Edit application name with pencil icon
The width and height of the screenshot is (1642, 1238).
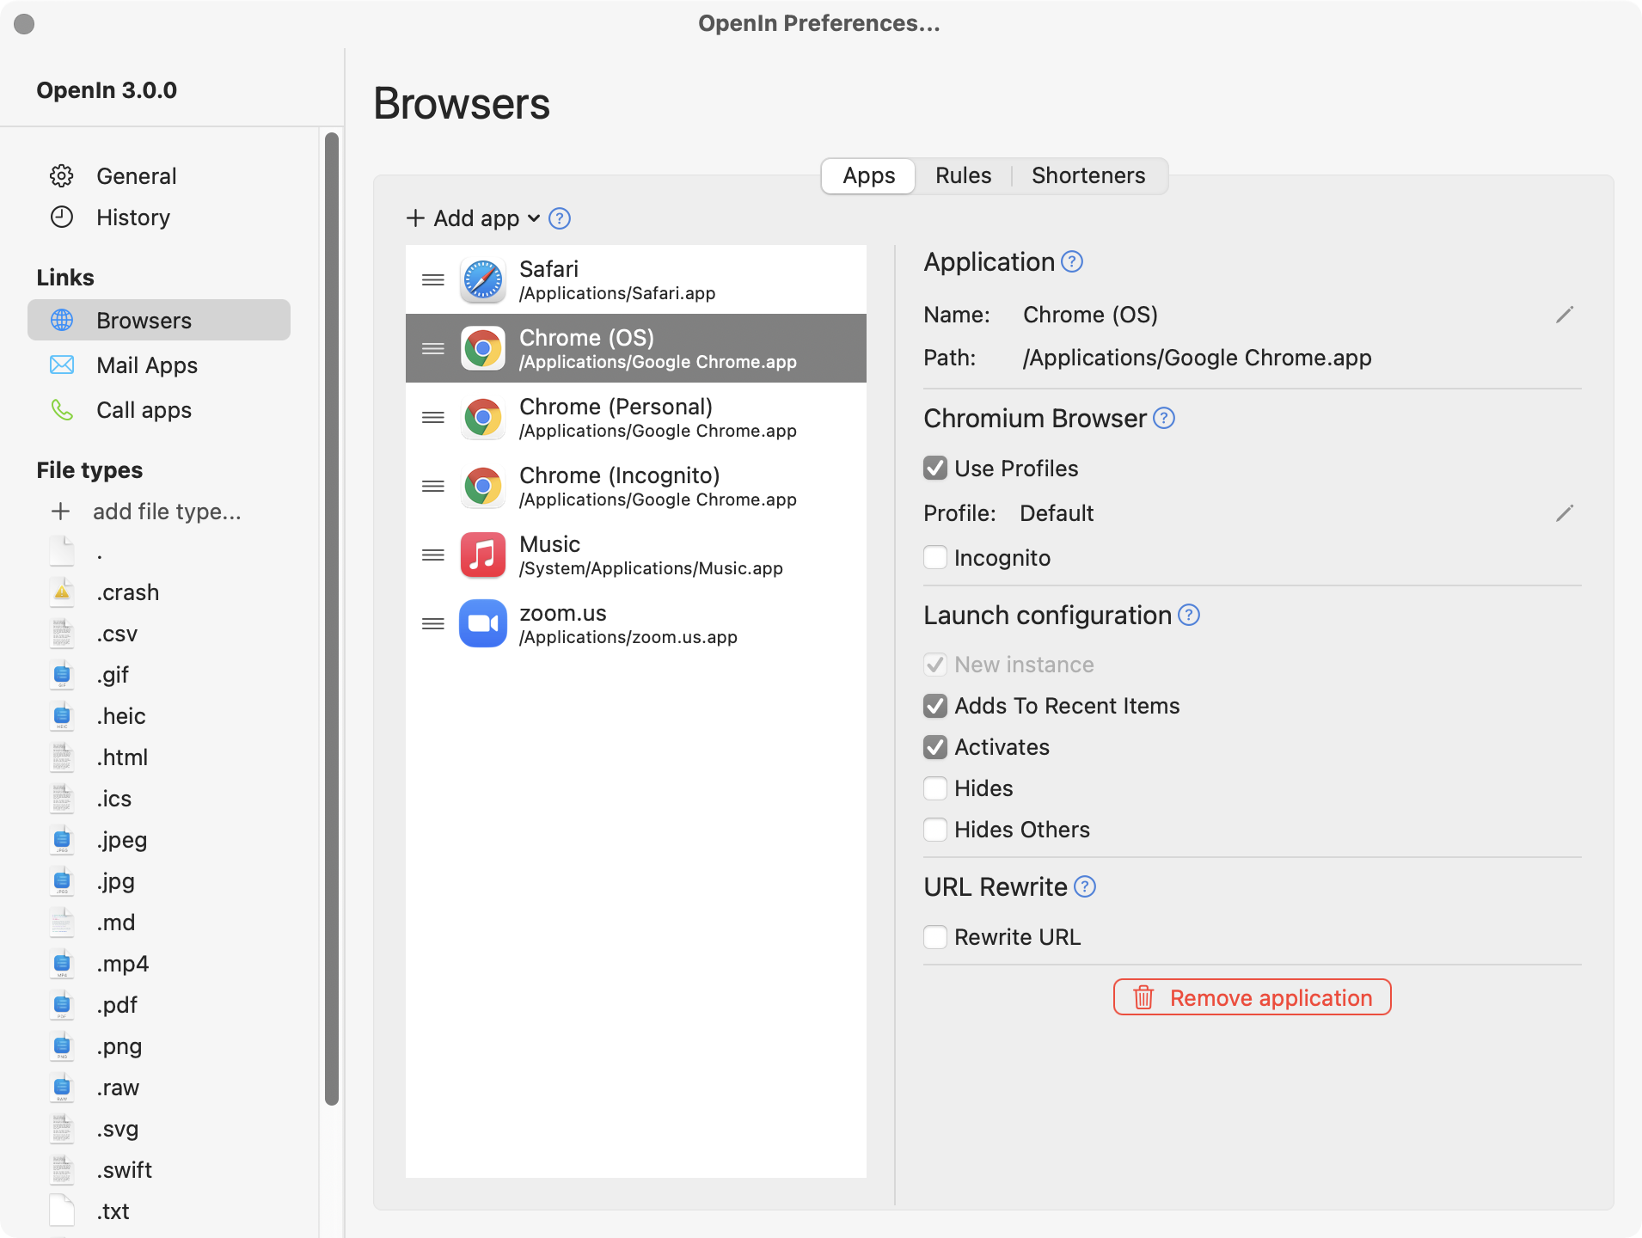point(1565,315)
